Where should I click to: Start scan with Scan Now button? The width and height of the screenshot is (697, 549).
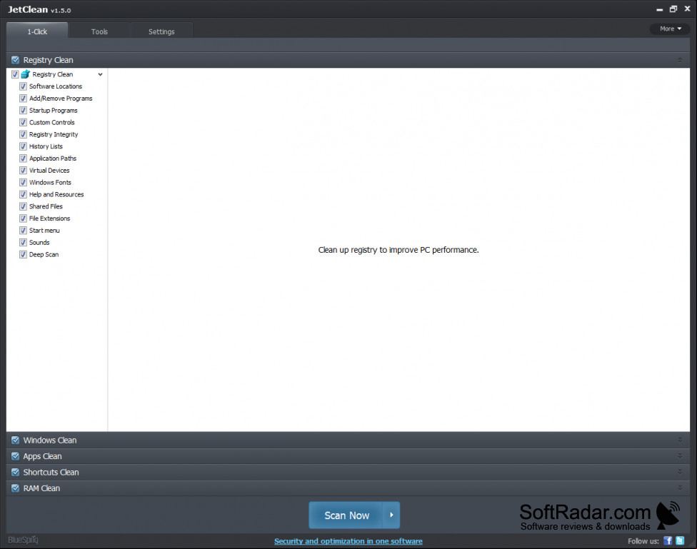tap(346, 515)
